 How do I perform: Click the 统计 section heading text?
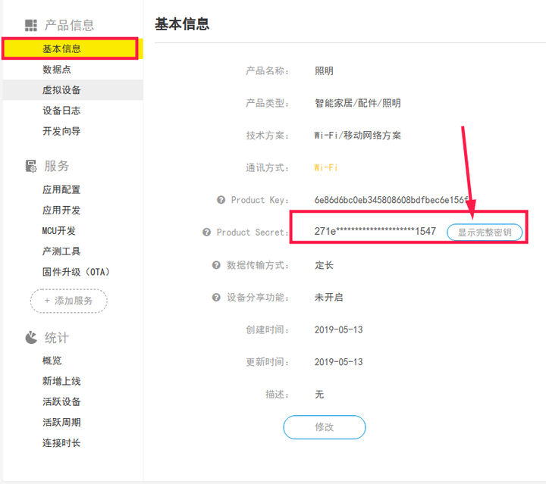(56, 338)
